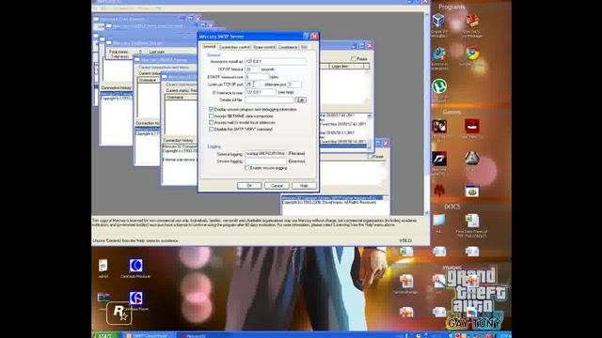
Task: Switch to the General tab
Action: click(x=209, y=47)
